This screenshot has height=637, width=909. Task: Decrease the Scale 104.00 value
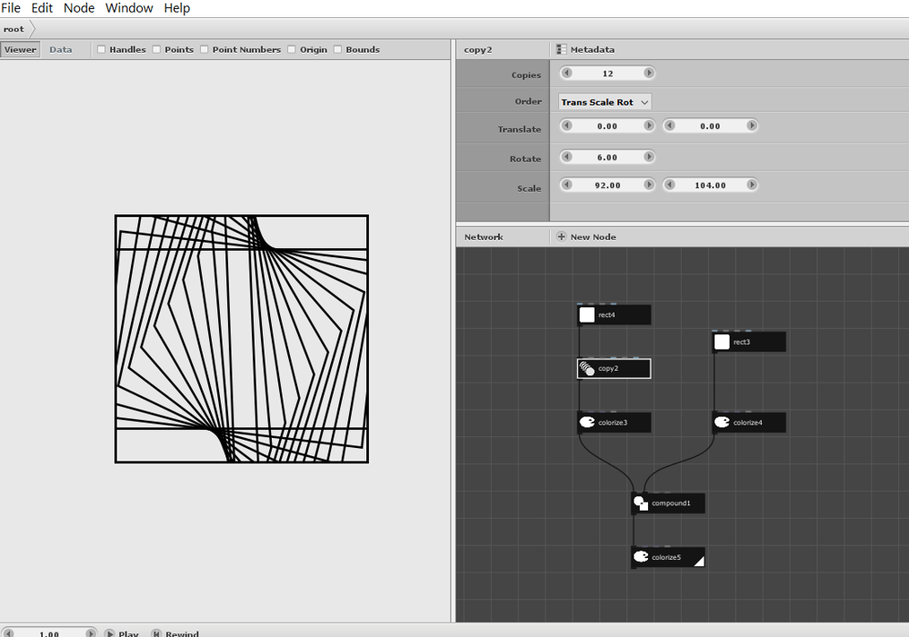coord(670,184)
